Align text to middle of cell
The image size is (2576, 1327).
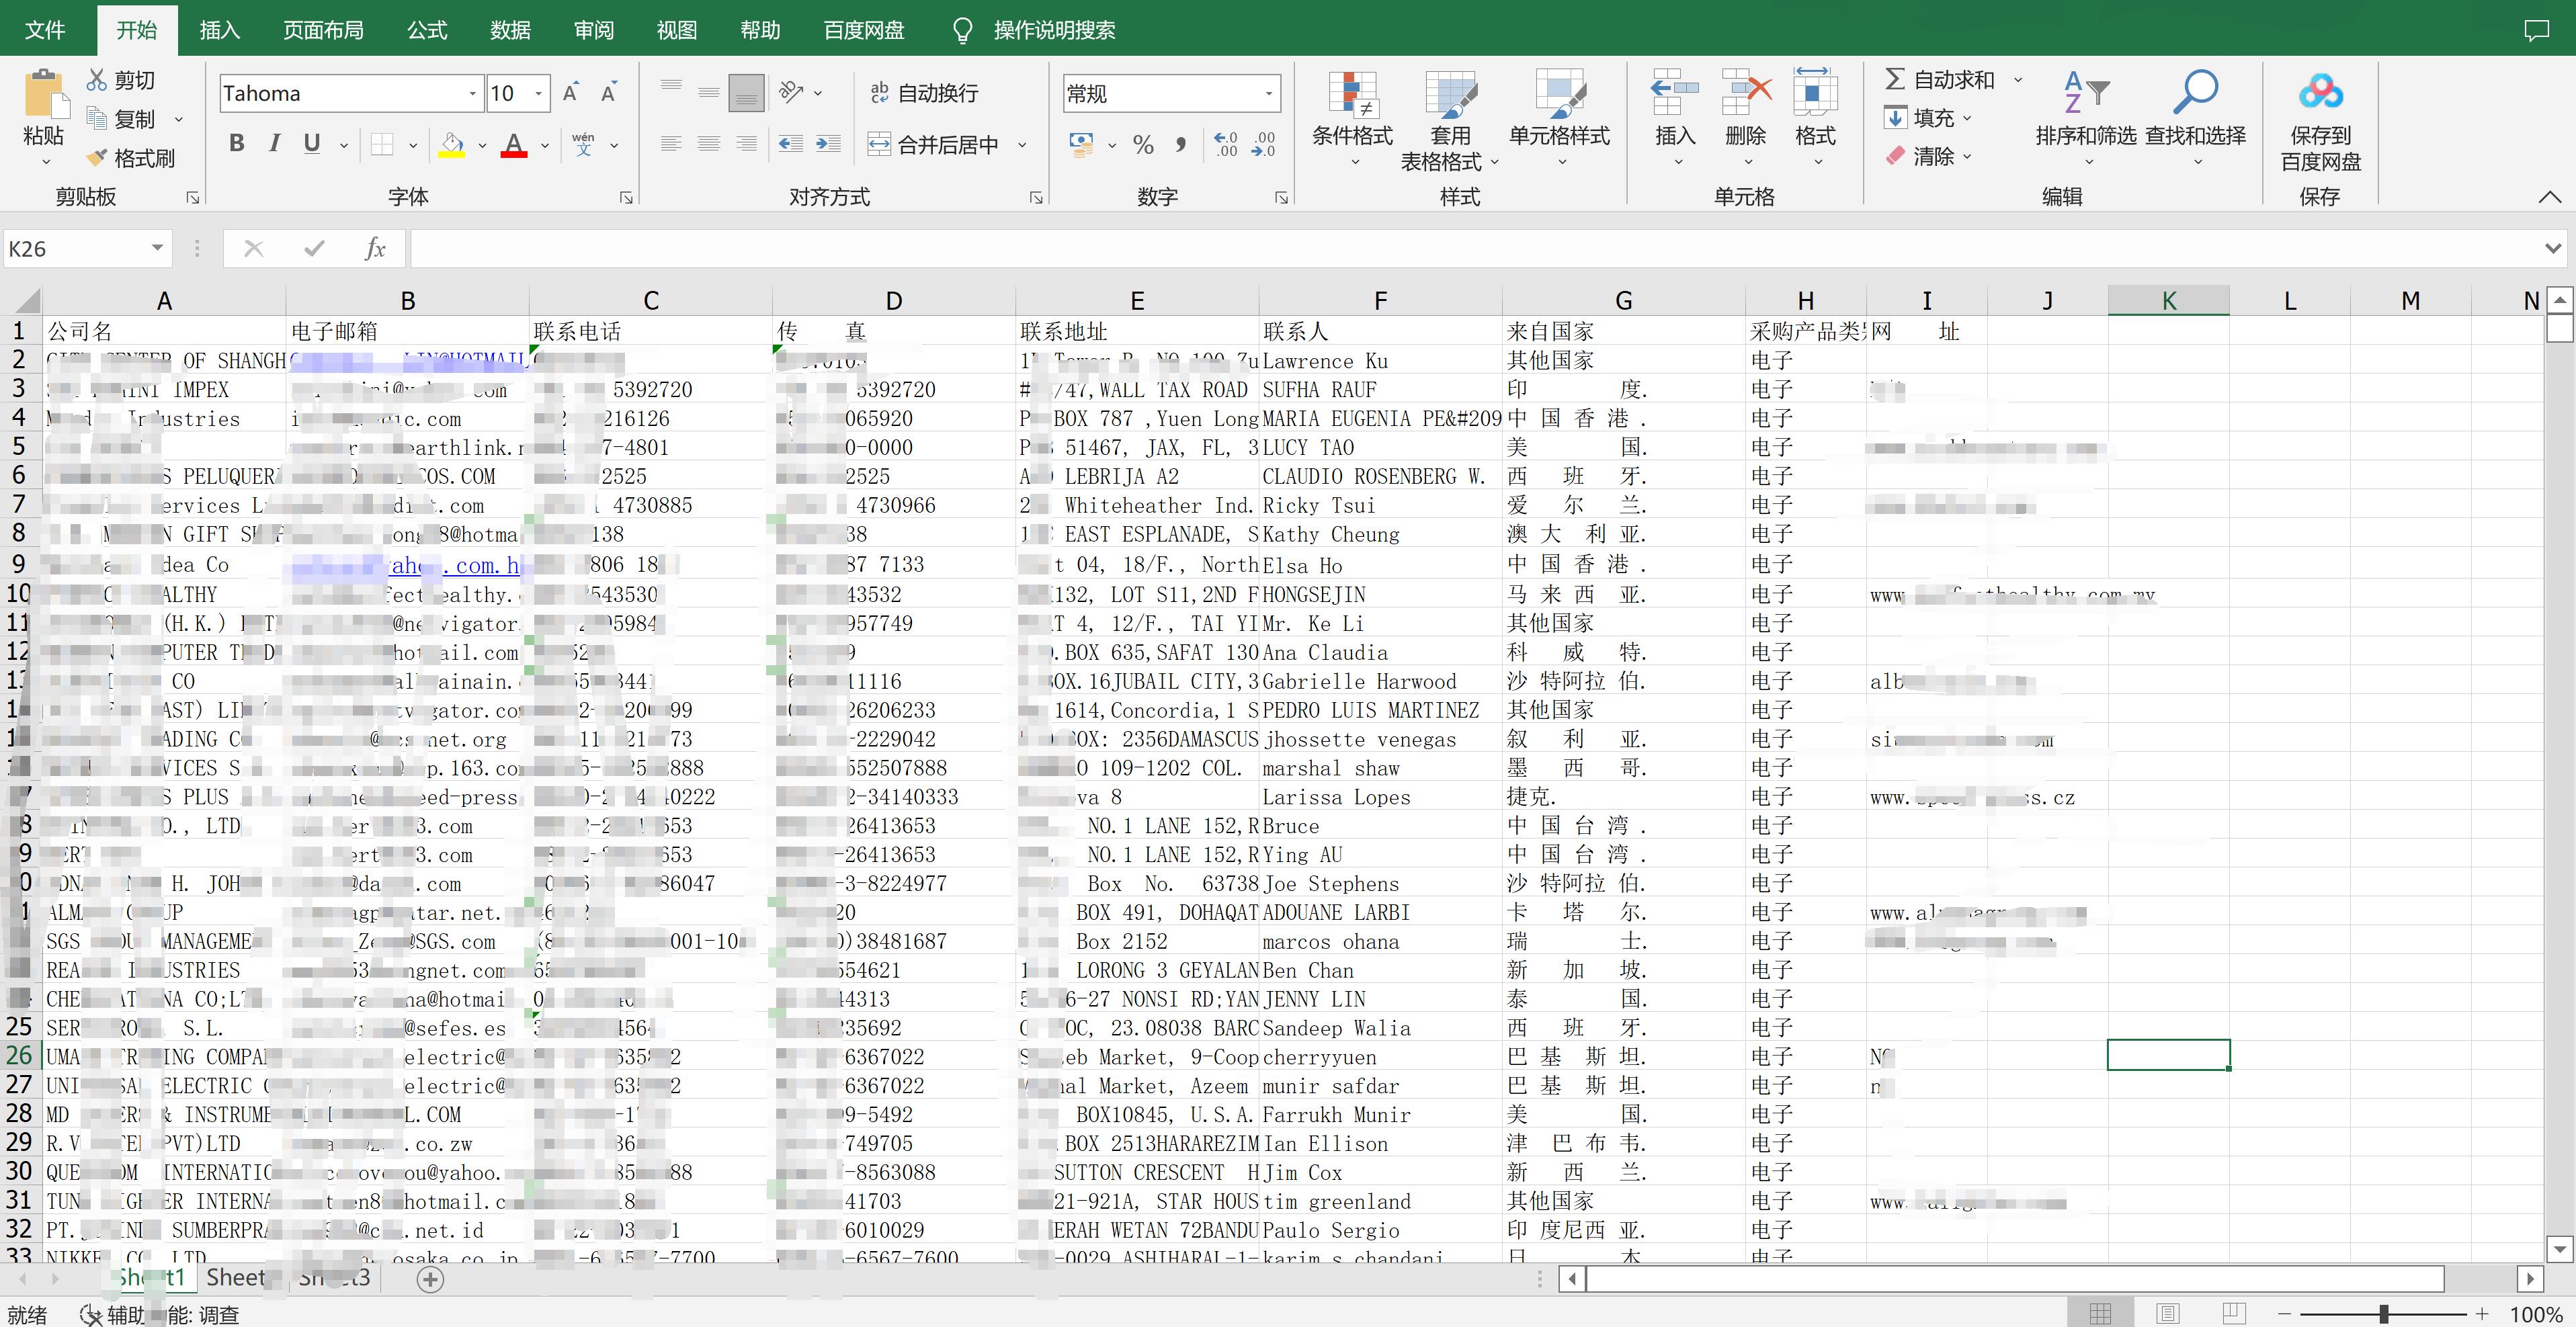click(709, 92)
